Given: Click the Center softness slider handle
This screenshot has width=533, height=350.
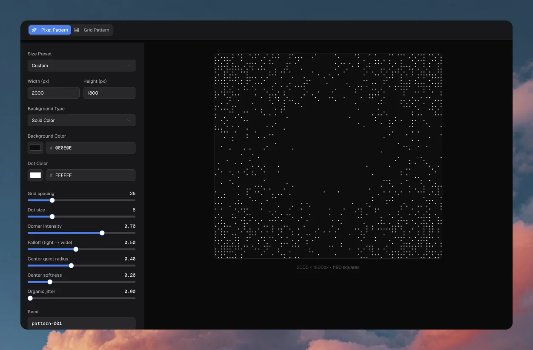Looking at the screenshot, I should [x=50, y=282].
